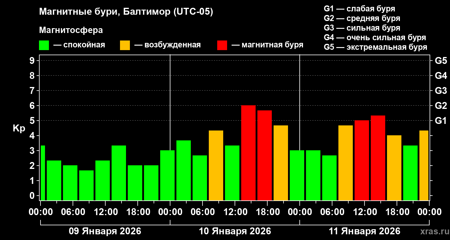Click the '06:00' time label for 11 January
This screenshot has height=240, width=450.
tap(332, 212)
